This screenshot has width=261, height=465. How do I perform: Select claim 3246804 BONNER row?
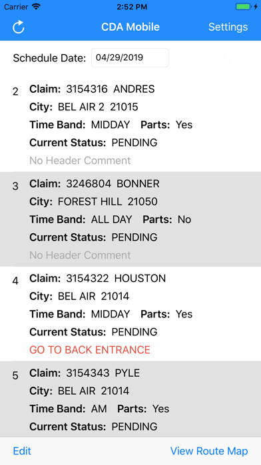click(130, 219)
